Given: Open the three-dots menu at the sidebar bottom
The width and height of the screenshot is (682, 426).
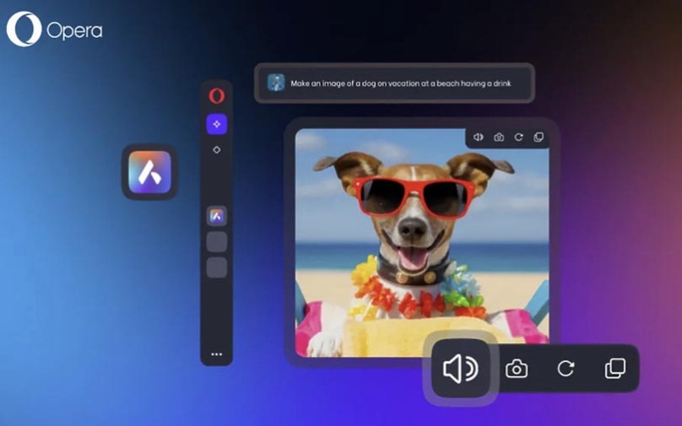Looking at the screenshot, I should (x=217, y=354).
